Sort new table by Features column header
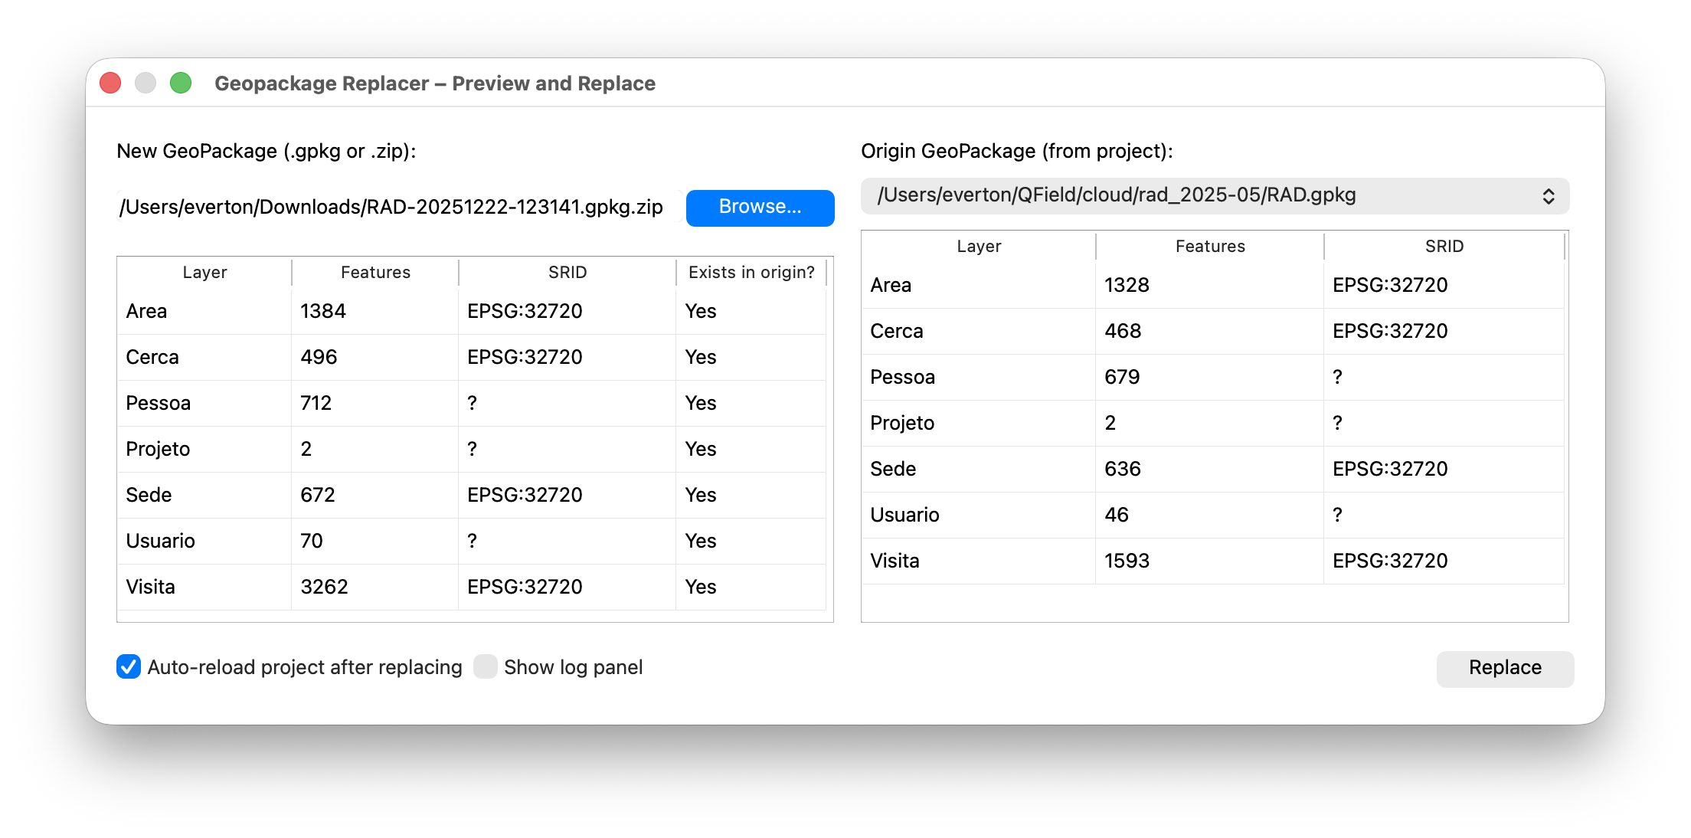This screenshot has height=838, width=1691. (x=375, y=273)
